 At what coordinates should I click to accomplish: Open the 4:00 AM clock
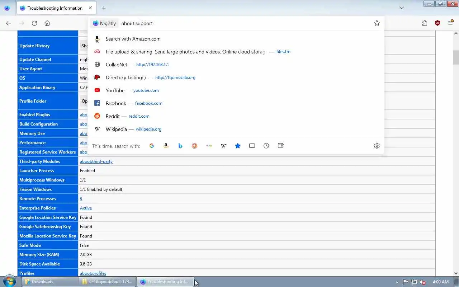tap(441, 282)
